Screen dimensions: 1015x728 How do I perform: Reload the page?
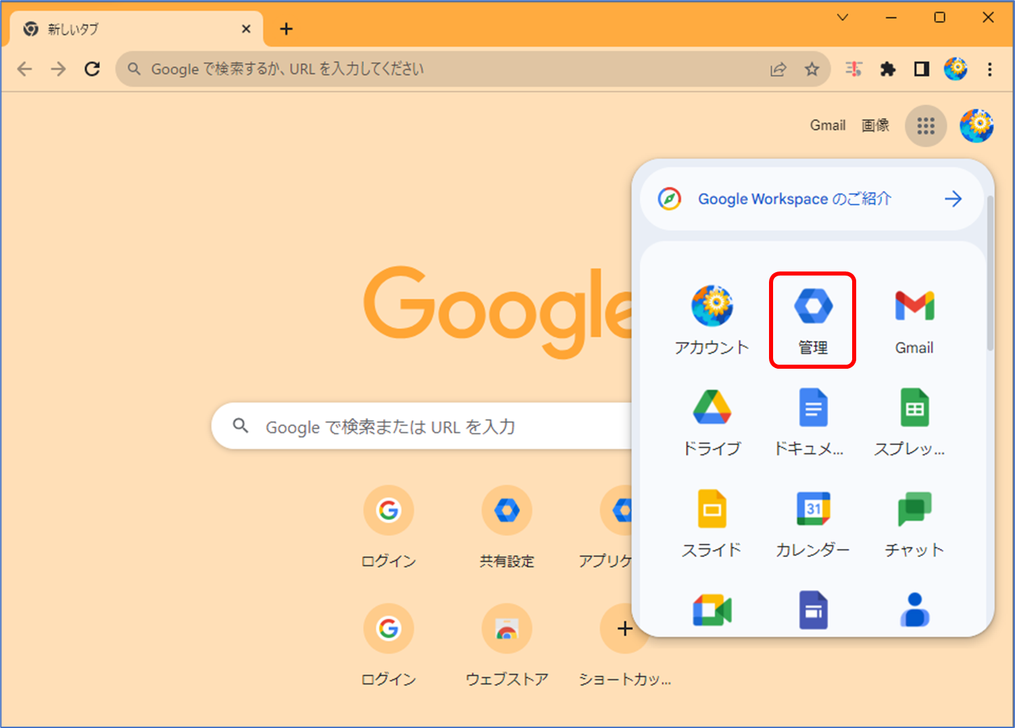[x=92, y=69]
